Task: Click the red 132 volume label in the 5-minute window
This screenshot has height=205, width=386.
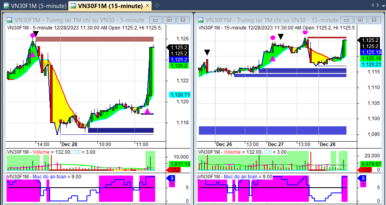Action: 174,170
